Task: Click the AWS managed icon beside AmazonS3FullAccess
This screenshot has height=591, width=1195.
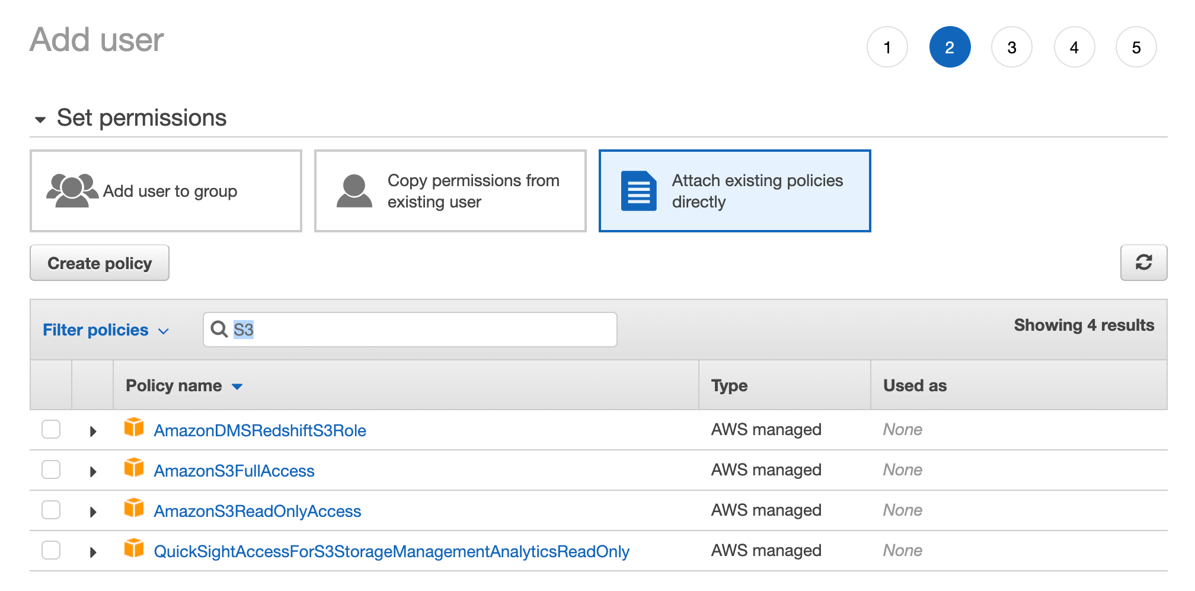Action: [x=135, y=469]
